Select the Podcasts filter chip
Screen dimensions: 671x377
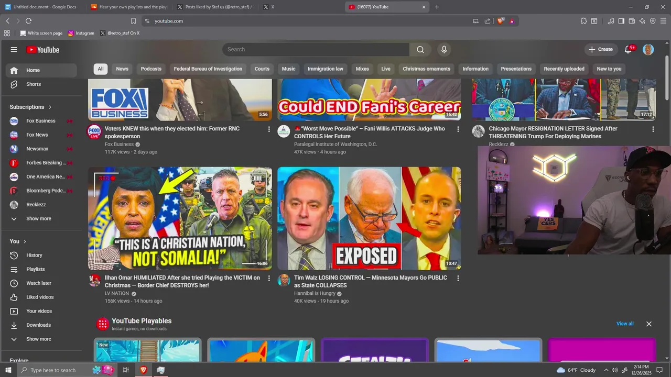[x=151, y=69]
